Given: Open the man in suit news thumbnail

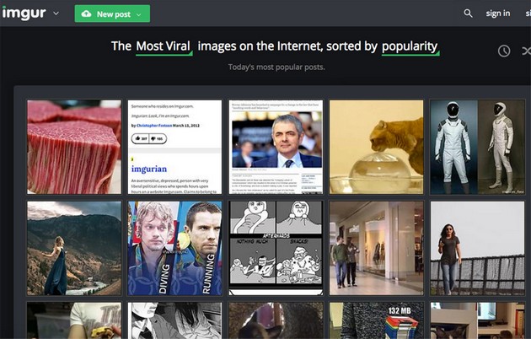Looking at the screenshot, I should pyautogui.click(x=276, y=147).
